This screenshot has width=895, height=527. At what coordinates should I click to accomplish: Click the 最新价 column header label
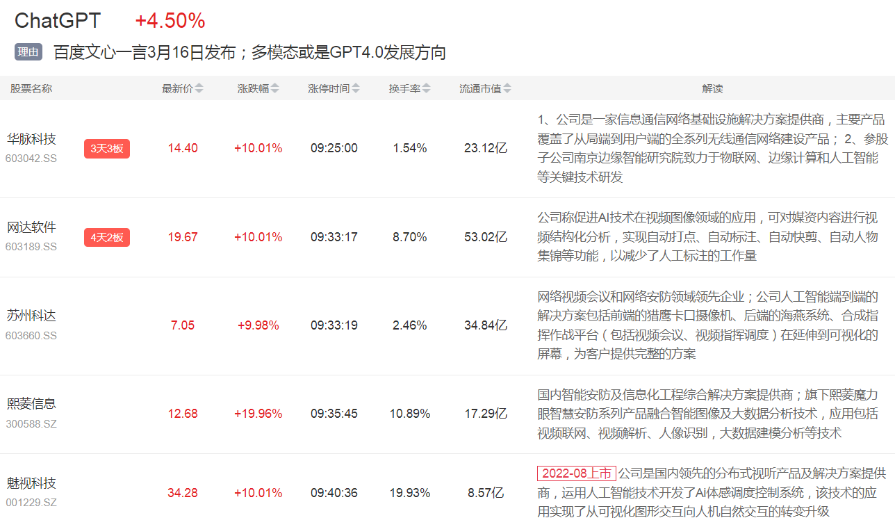[x=177, y=89]
